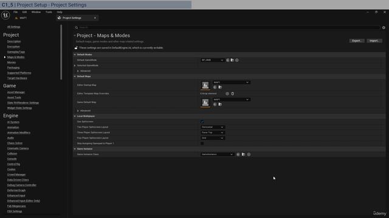Open Game Instance Class dropdown

coord(218,154)
